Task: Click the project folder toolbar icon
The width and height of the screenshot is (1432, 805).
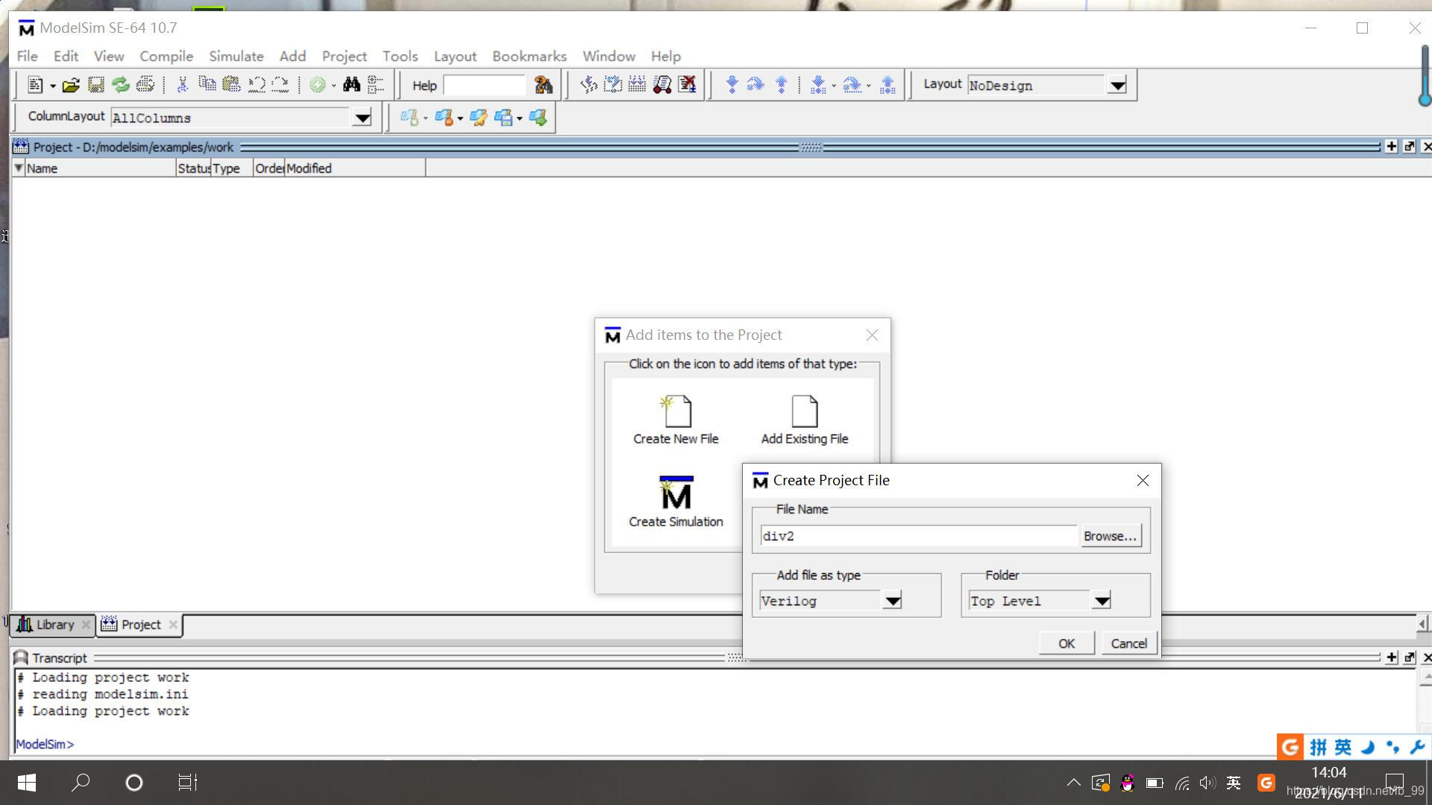Action: pos(71,84)
